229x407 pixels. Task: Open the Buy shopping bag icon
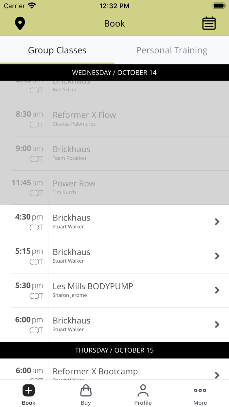coord(86,390)
